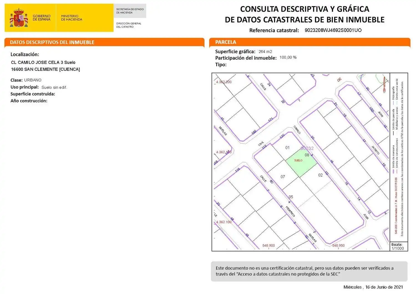Select the green highlighted SUELO parcel
Viewport: 416px width, 294px height.
point(301,163)
